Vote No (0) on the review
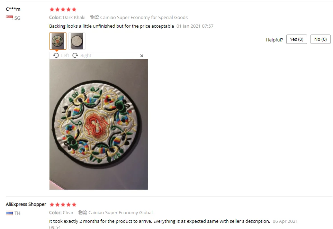Image resolution: width=333 pixels, height=229 pixels. [320, 39]
